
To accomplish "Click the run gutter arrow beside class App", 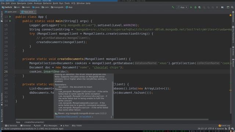I will [10, 17].
